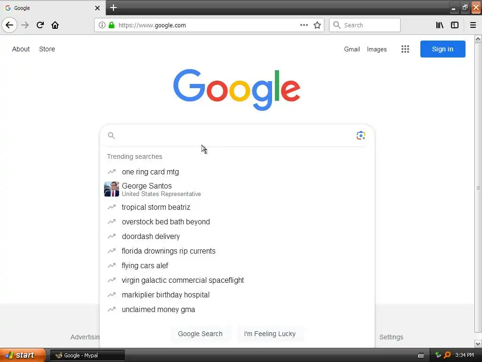Screen dimensions: 482x362
Task: Open George Santos thumbnail suggestion
Action: (x=112, y=189)
